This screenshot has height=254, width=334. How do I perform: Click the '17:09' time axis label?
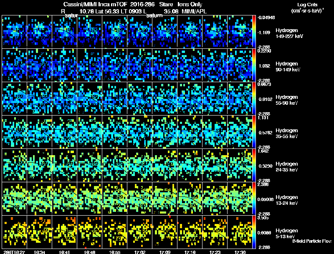[165, 252]
